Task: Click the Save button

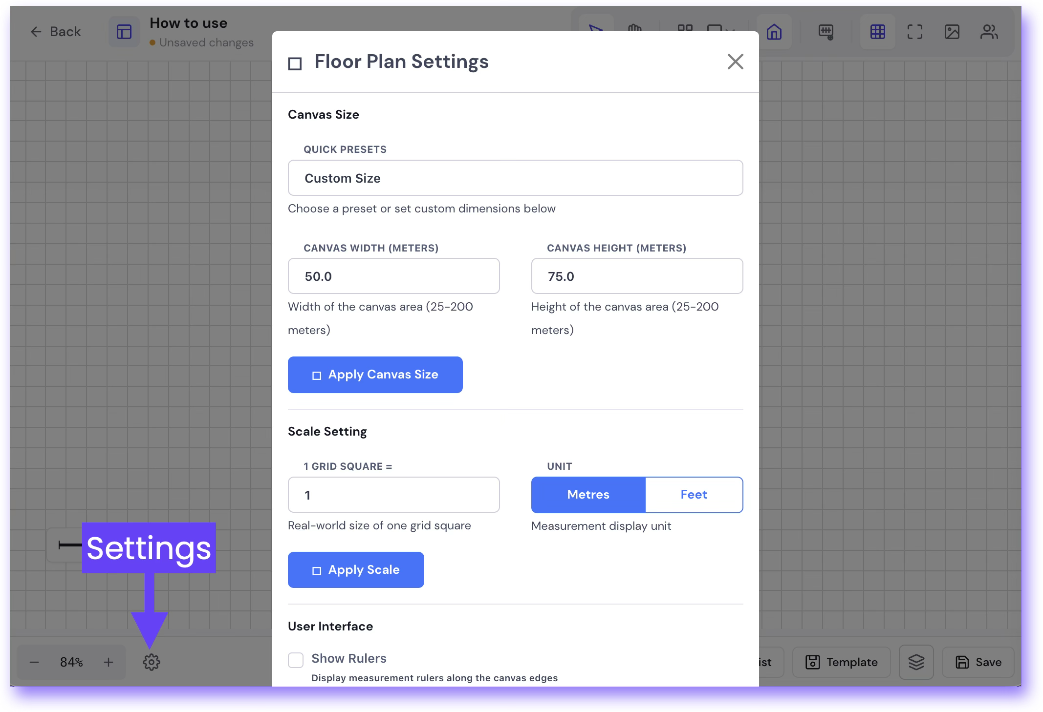Action: 978,662
